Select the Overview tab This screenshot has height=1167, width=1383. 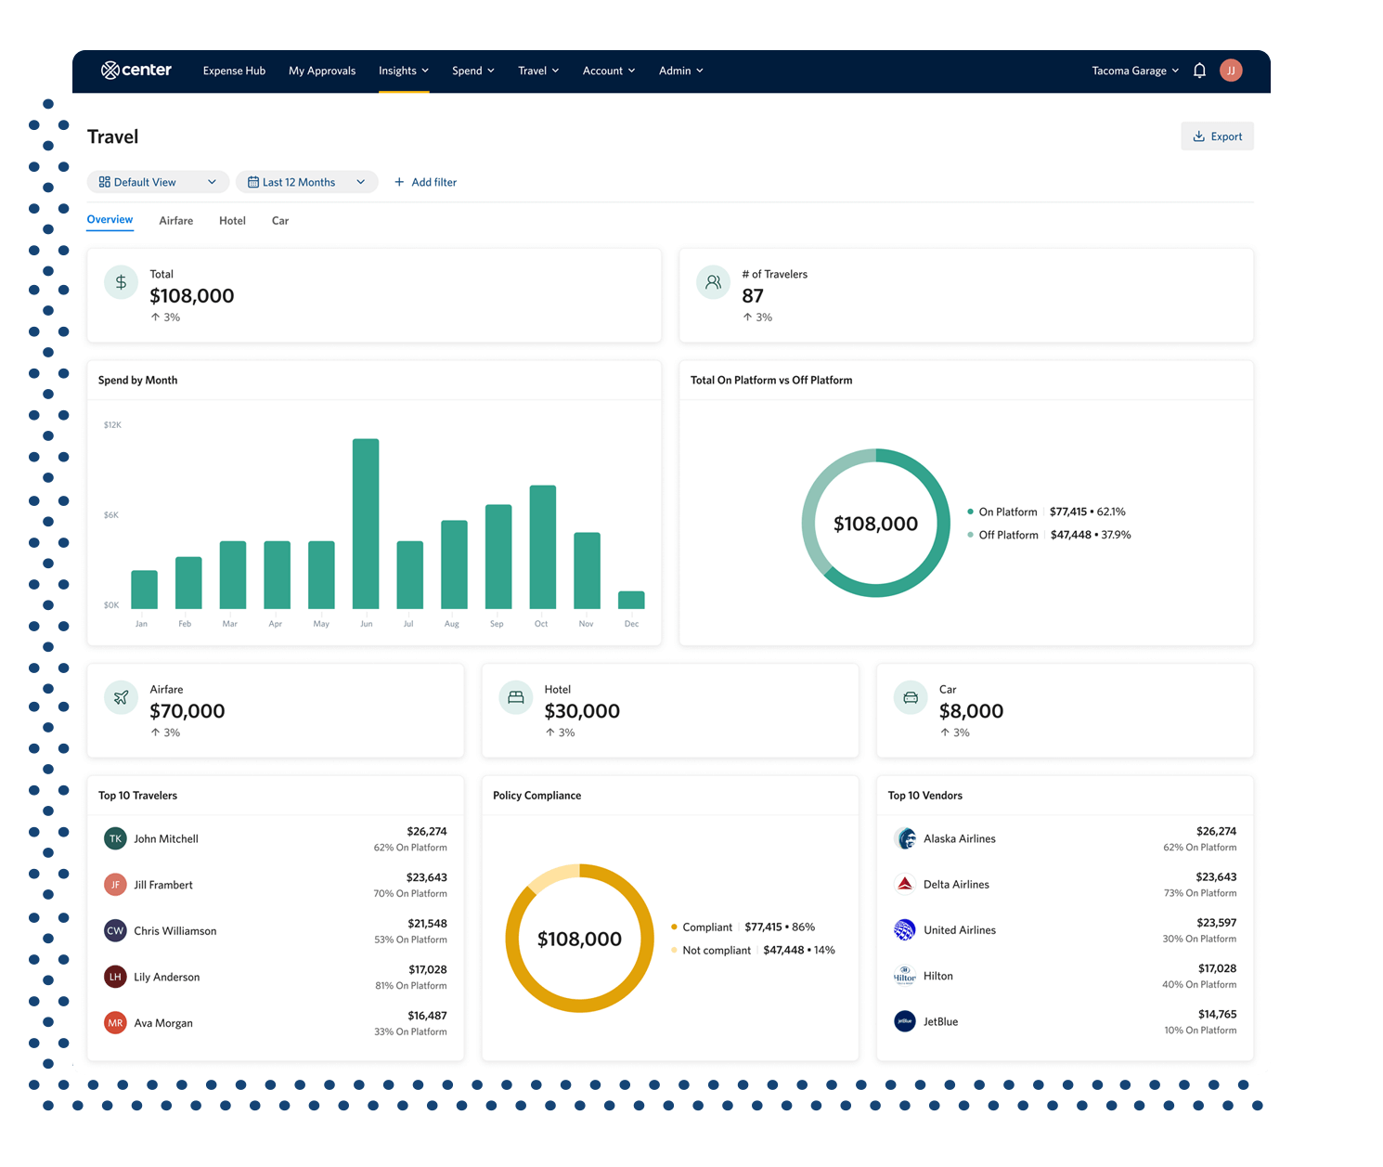[x=110, y=220]
